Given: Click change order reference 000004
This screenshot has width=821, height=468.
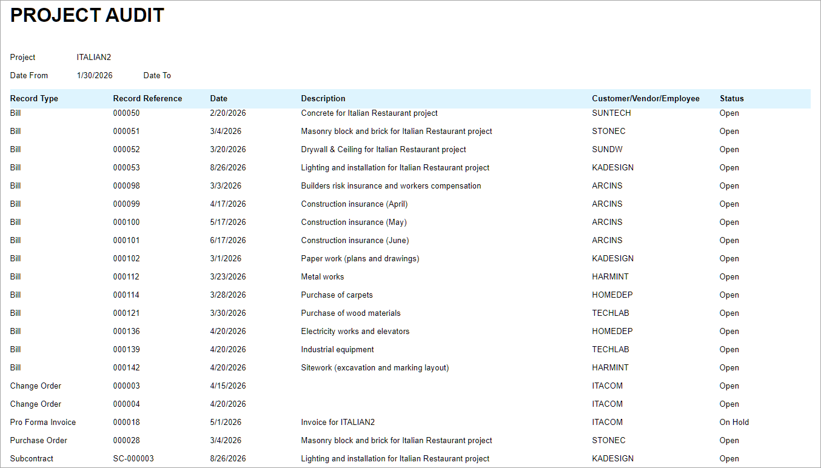Looking at the screenshot, I should click(x=126, y=404).
